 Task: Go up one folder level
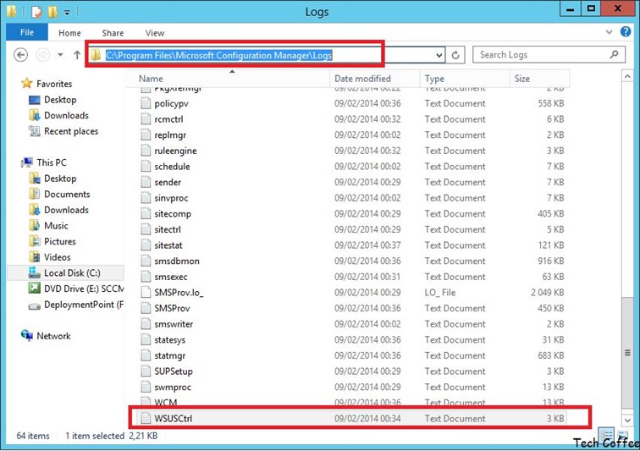pos(77,55)
